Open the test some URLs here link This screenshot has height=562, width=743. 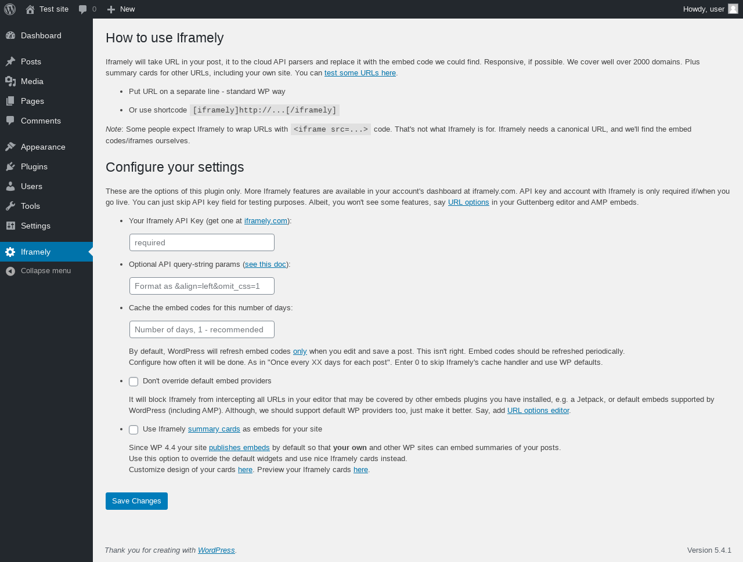pyautogui.click(x=360, y=73)
